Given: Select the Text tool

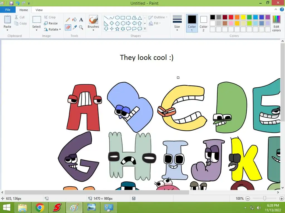Looking at the screenshot, I should pyautogui.click(x=81, y=20).
